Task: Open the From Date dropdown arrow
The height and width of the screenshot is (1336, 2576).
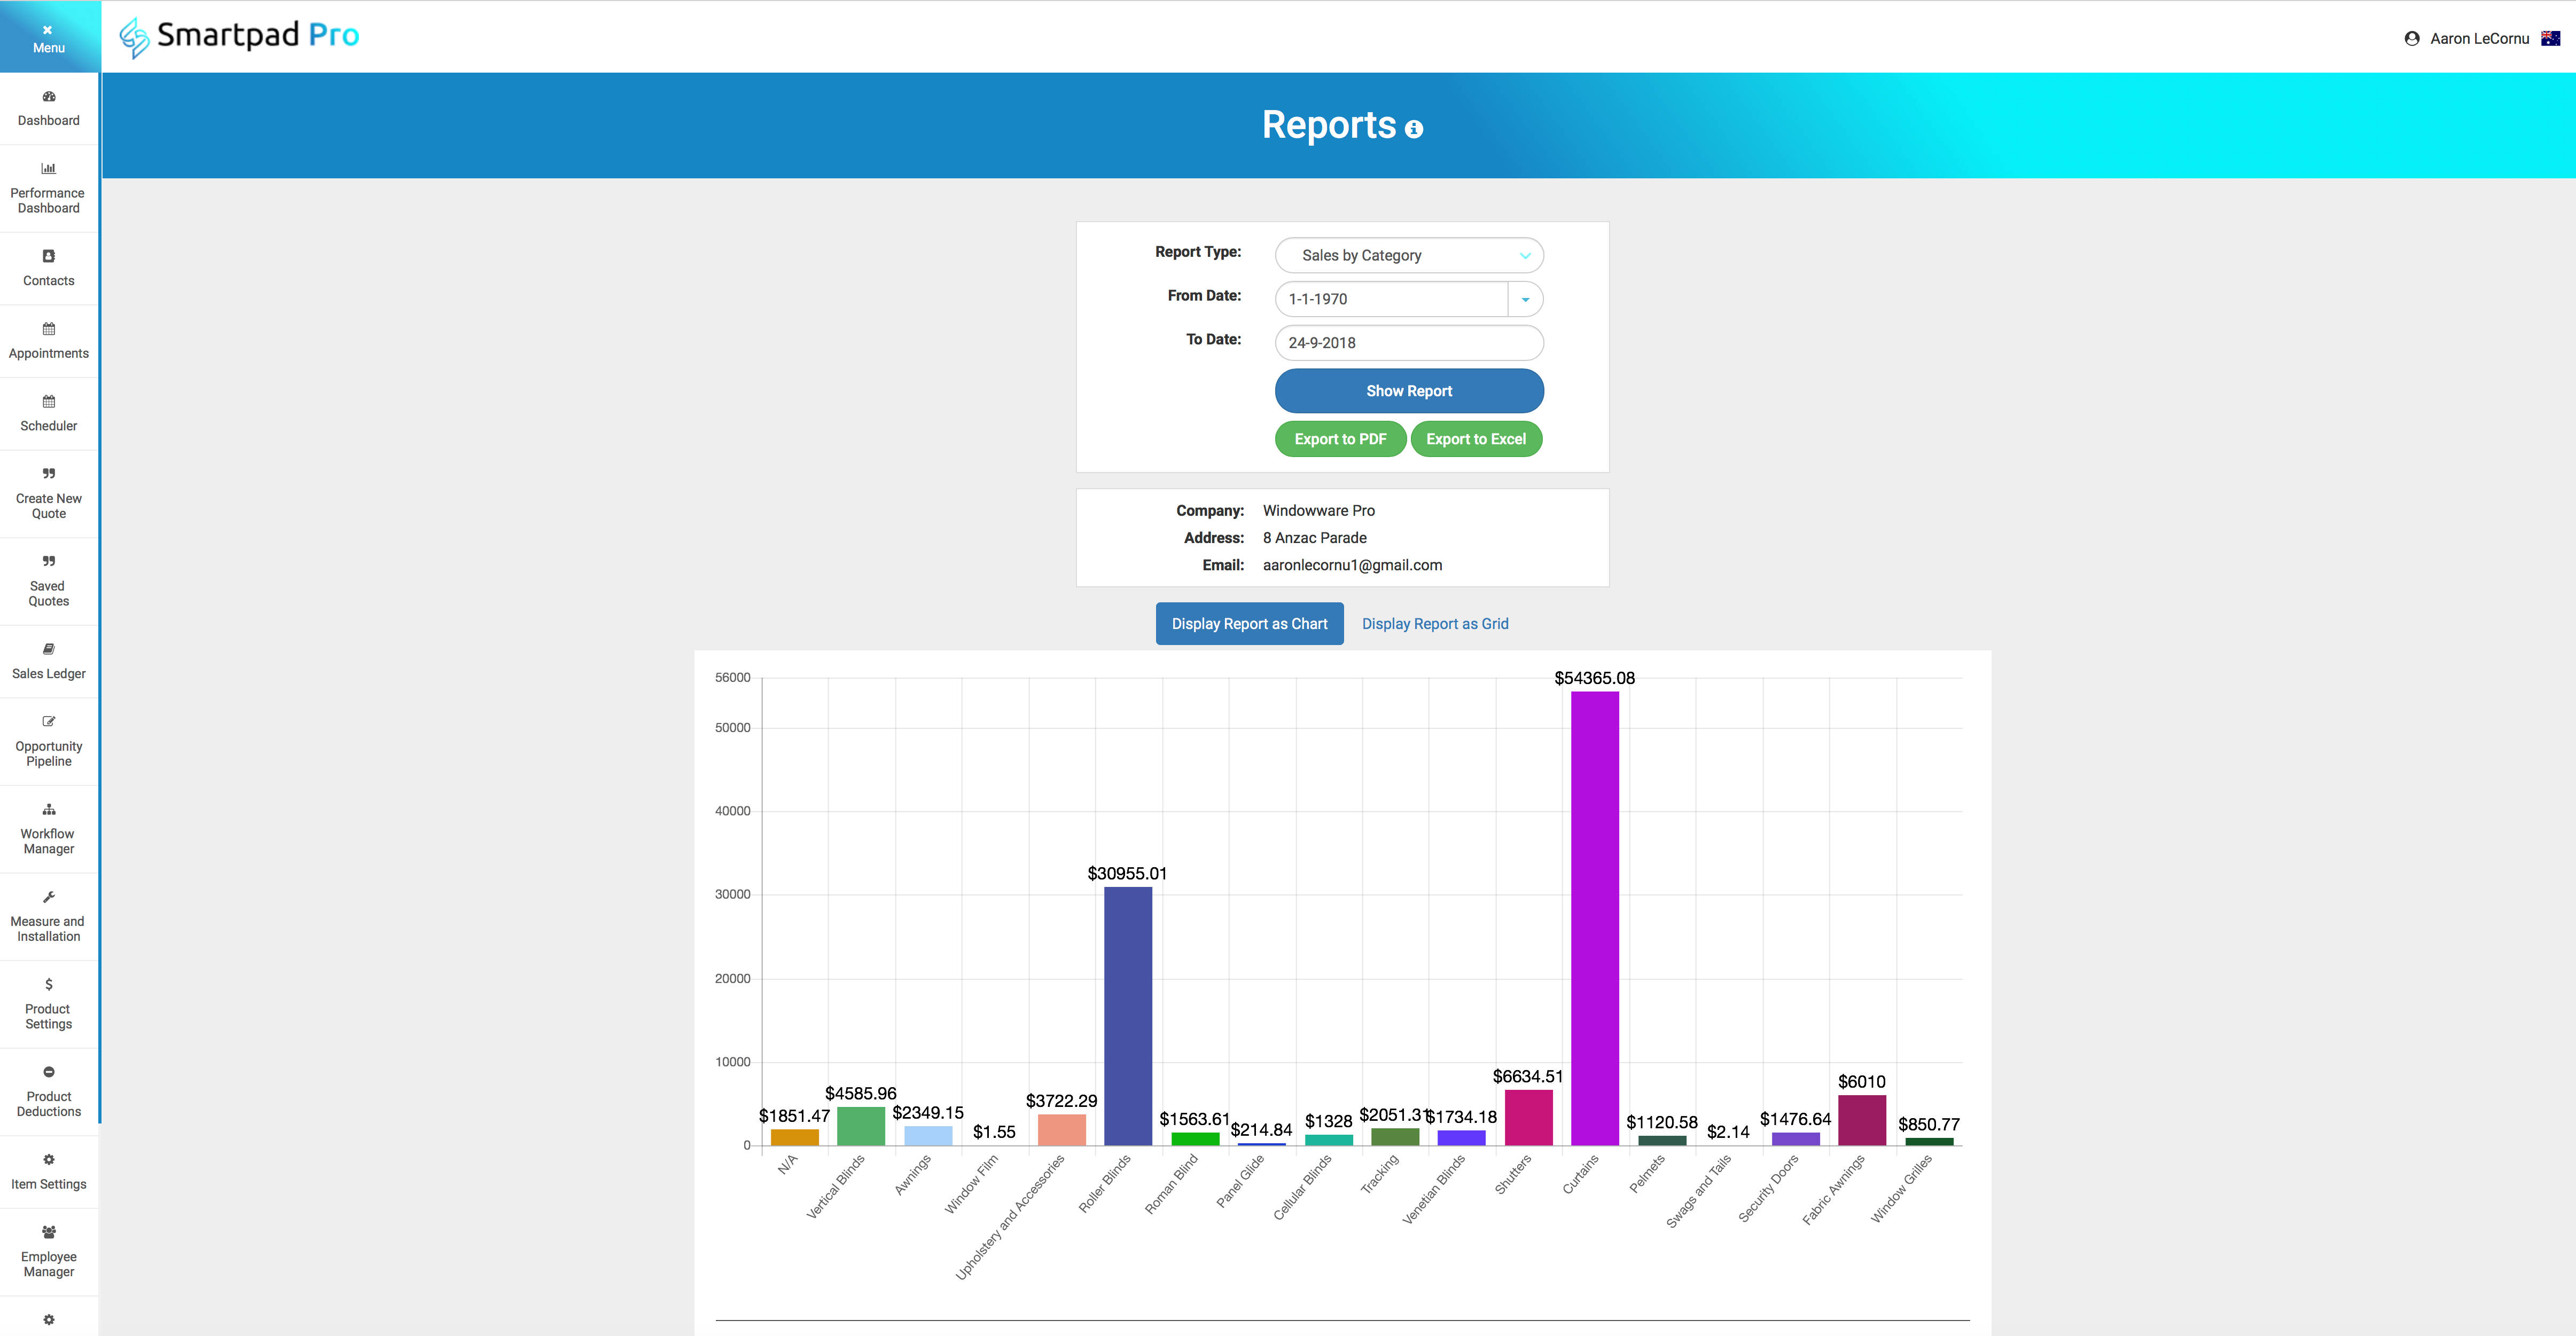Action: (x=1525, y=299)
